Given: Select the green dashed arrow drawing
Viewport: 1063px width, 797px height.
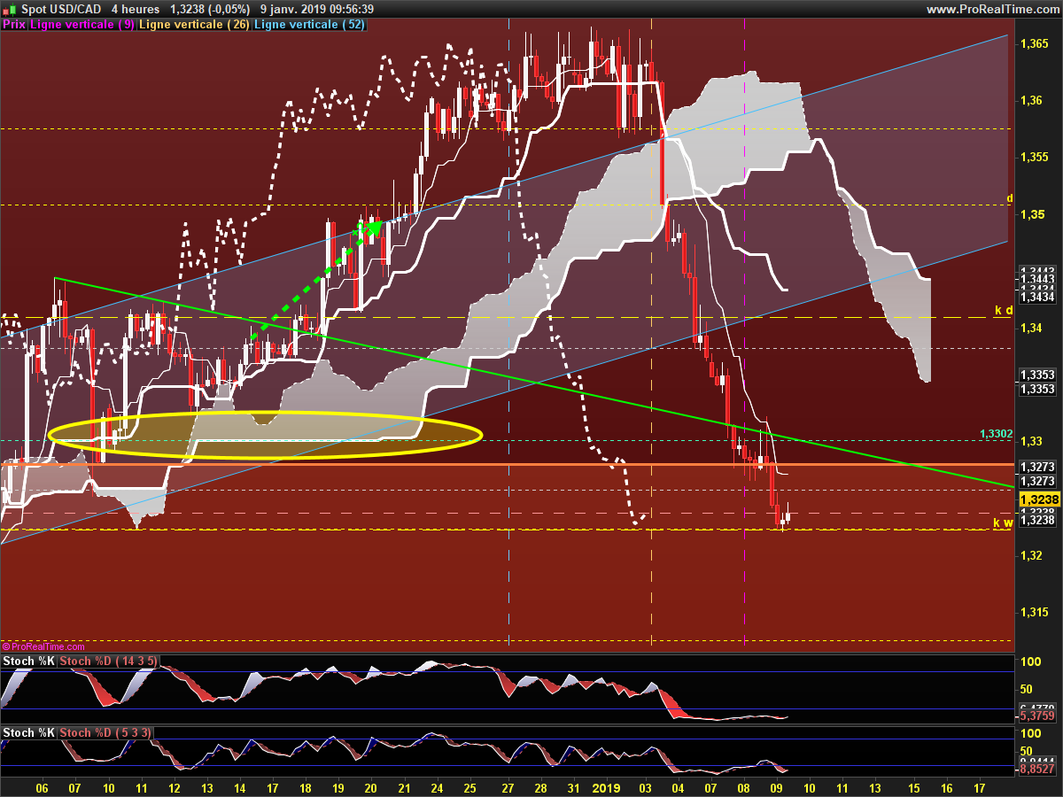Looking at the screenshot, I should click(317, 279).
